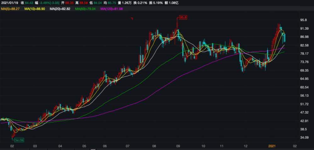Select the 2021 label on time axis

271,146
